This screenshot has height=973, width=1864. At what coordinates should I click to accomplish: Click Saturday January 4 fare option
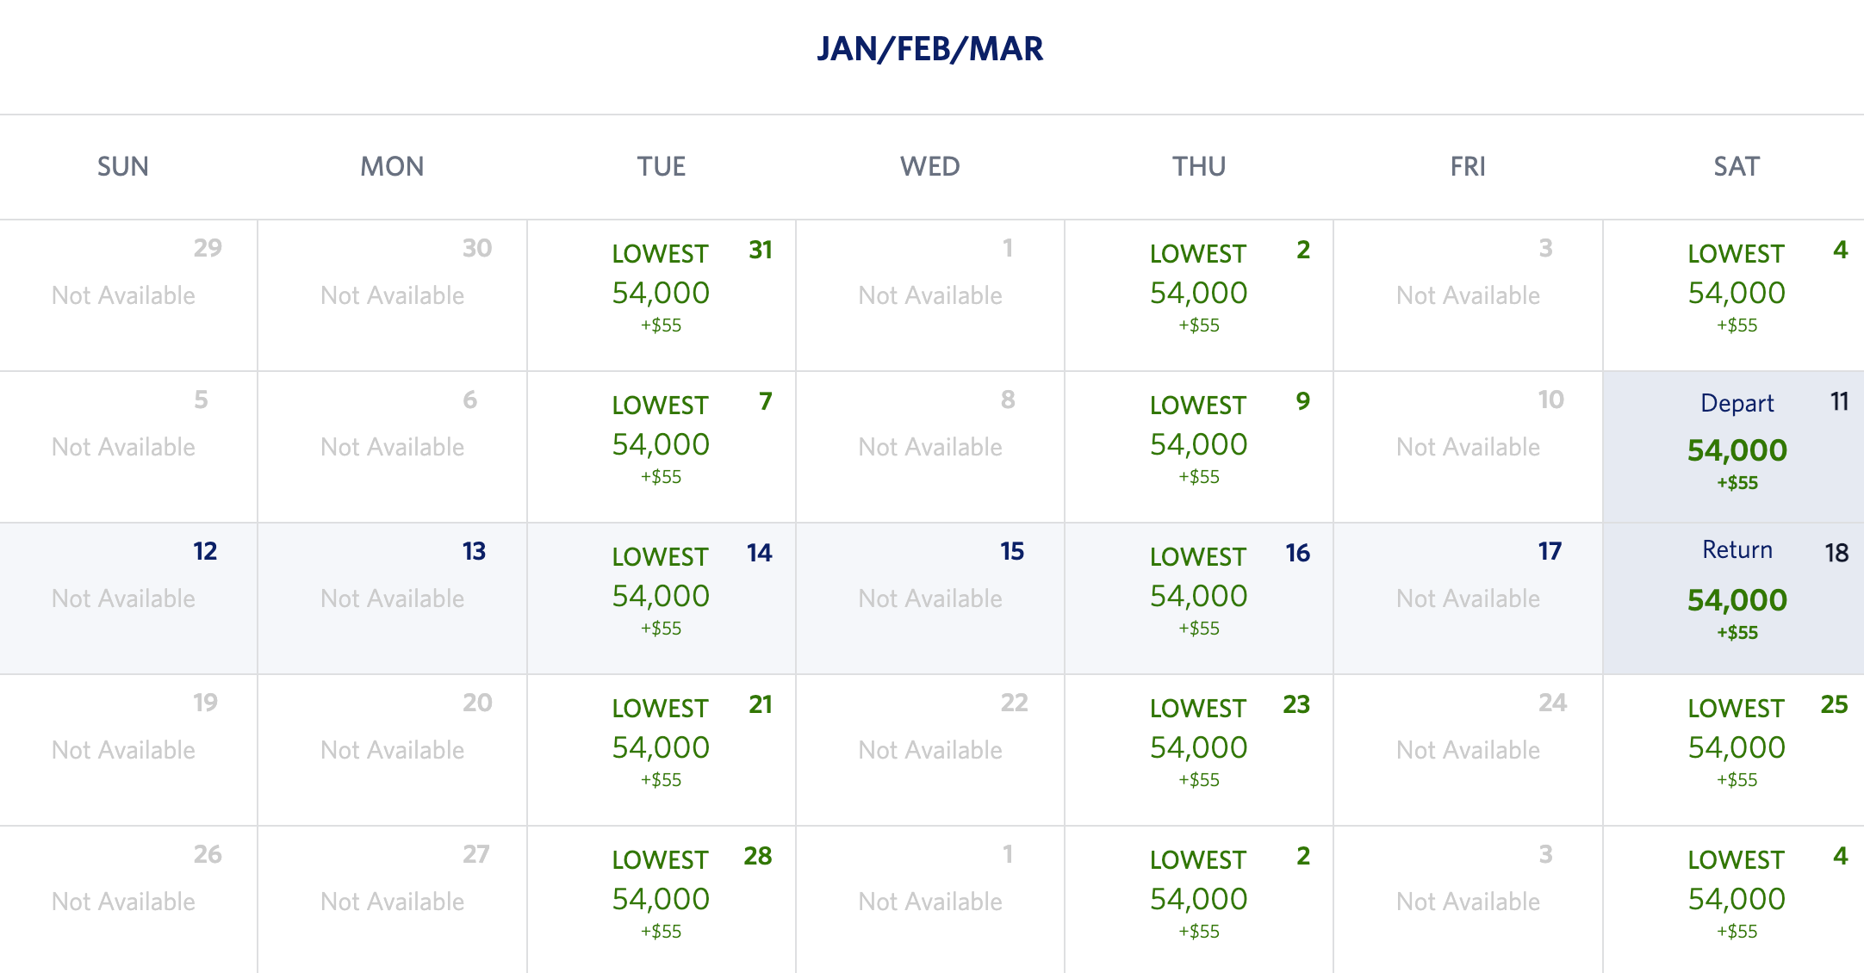(1733, 293)
